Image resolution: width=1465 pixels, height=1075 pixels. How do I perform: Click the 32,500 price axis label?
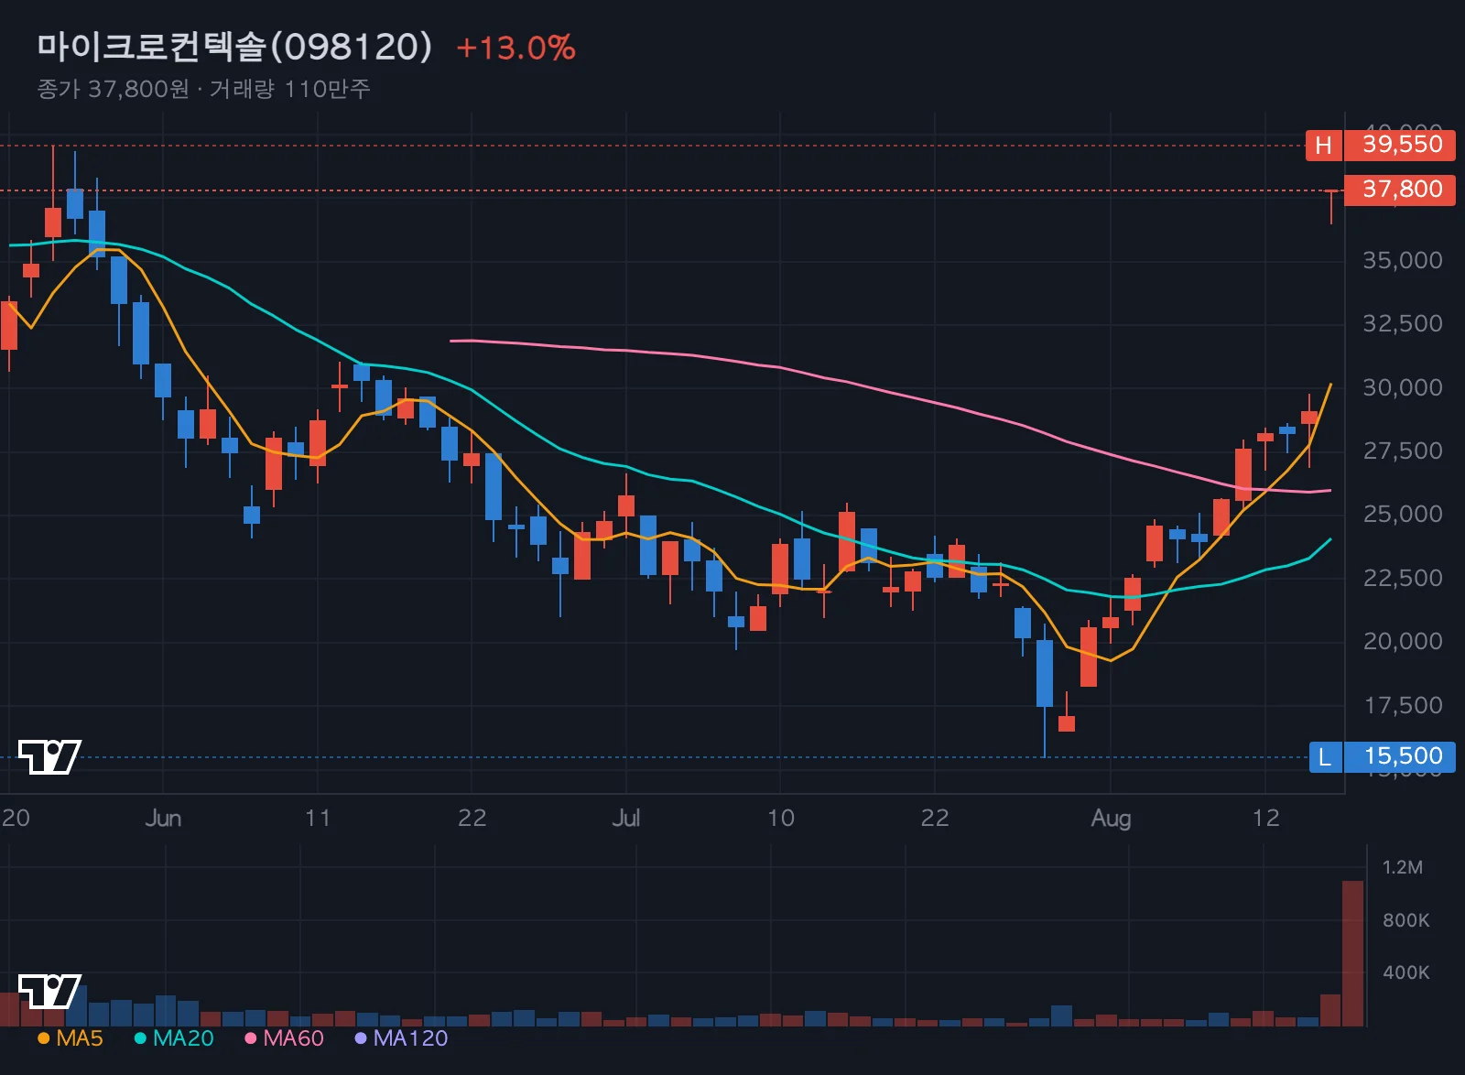(x=1403, y=323)
